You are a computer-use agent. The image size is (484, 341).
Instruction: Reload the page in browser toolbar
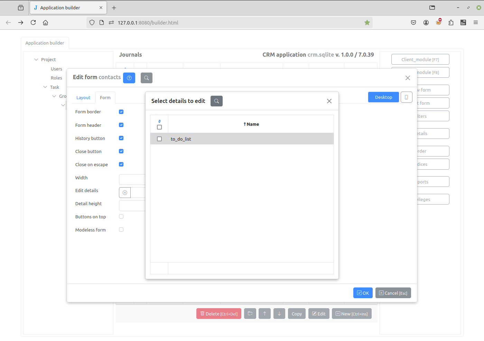[33, 22]
